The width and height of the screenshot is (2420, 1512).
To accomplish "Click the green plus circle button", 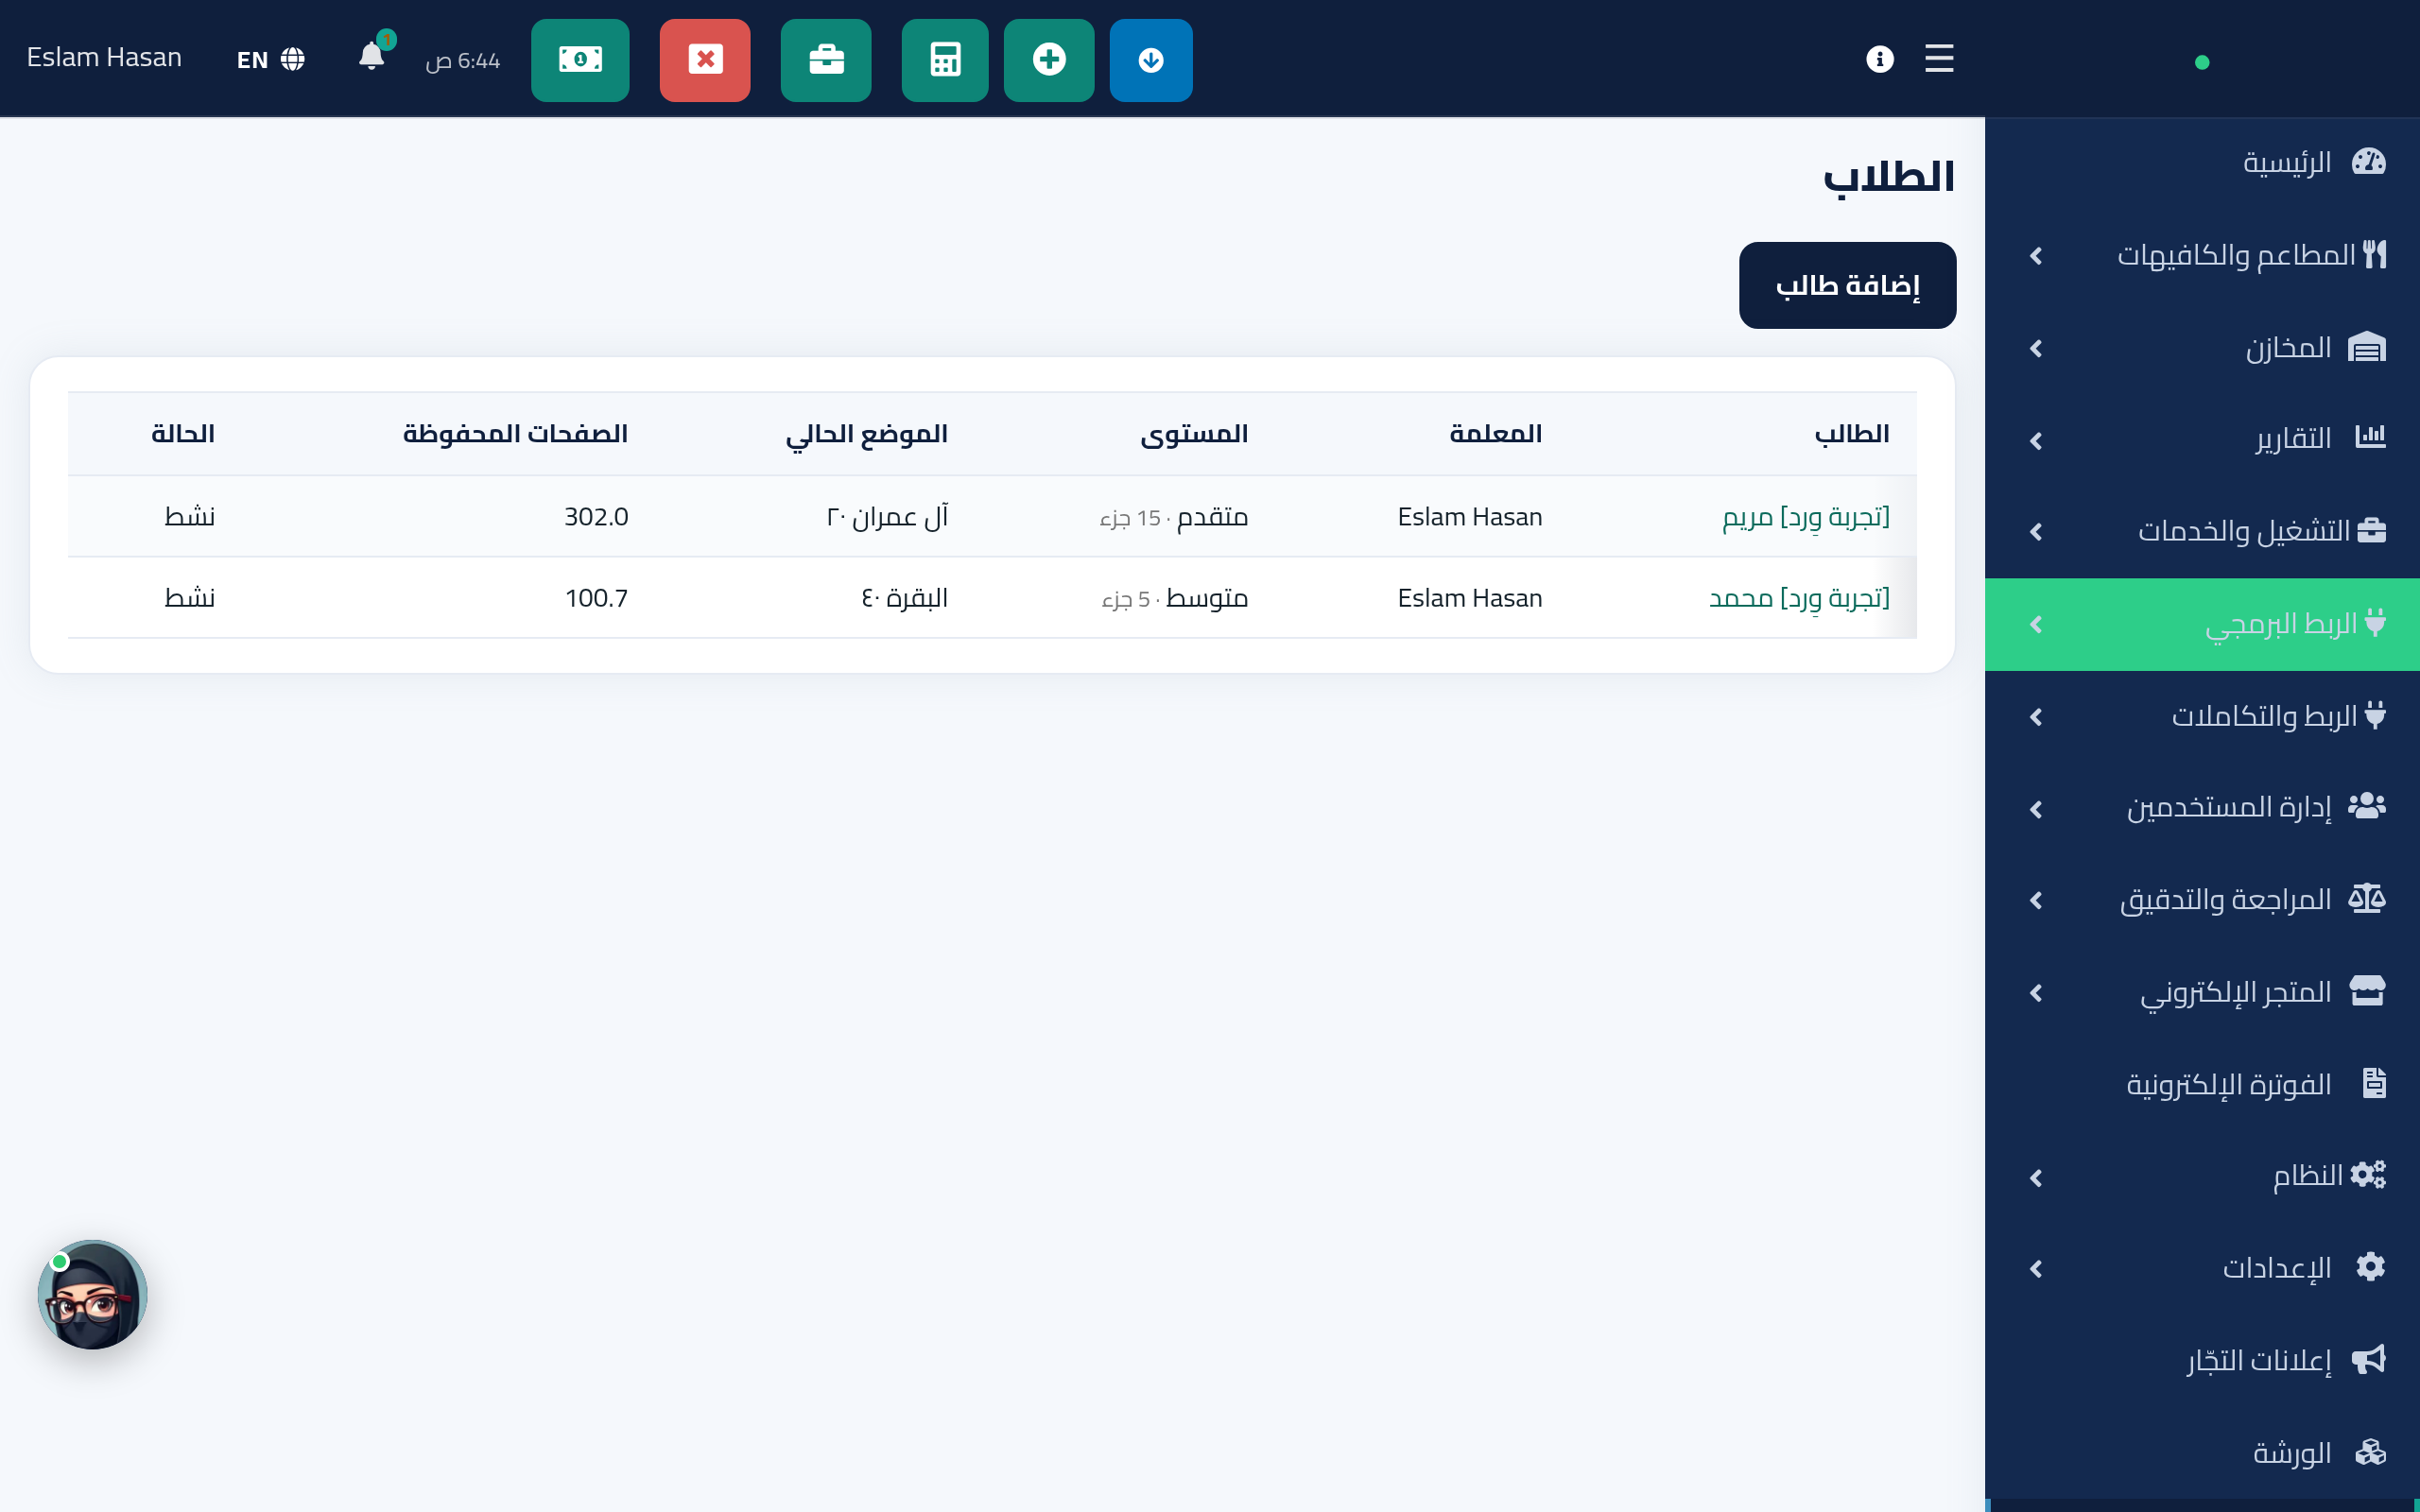I will 1049,60.
